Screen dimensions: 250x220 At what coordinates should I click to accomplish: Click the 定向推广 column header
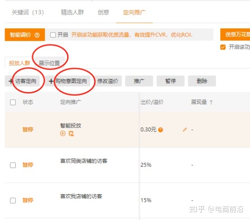click(x=70, y=102)
